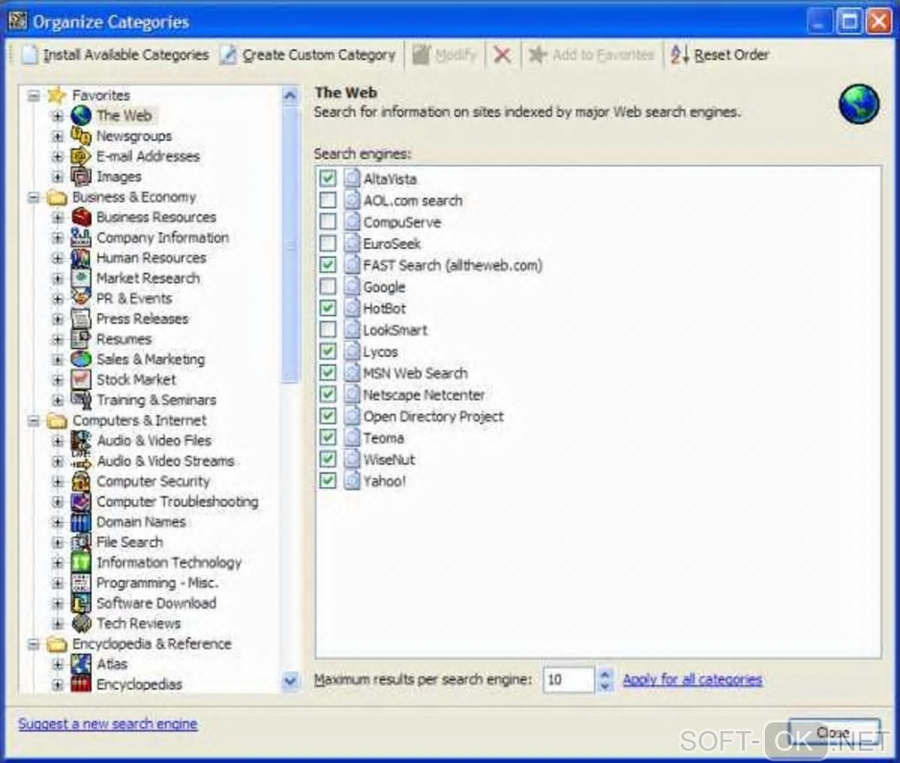Select the E-mail Addresses icon
Image resolution: width=900 pixels, height=763 pixels.
[x=81, y=156]
